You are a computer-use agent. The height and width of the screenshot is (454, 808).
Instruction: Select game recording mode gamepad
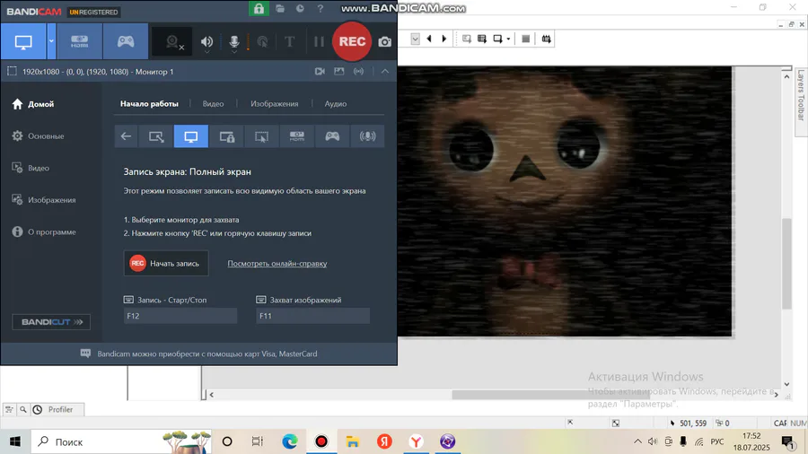click(125, 41)
